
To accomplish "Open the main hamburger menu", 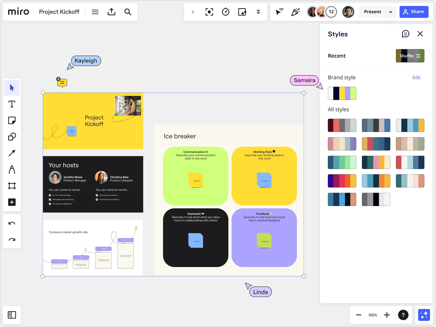I will (95, 12).
